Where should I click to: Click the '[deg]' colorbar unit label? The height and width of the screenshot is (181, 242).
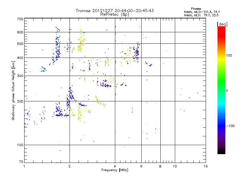(x=222, y=24)
